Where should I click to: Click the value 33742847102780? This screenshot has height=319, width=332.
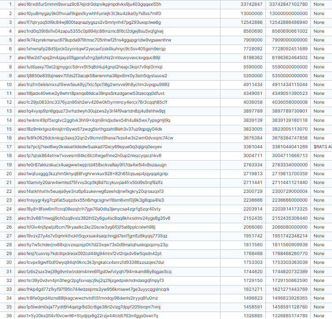point(288,4)
